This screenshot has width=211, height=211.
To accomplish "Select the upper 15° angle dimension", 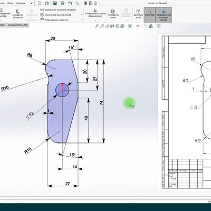I will pyautogui.click(x=71, y=47).
